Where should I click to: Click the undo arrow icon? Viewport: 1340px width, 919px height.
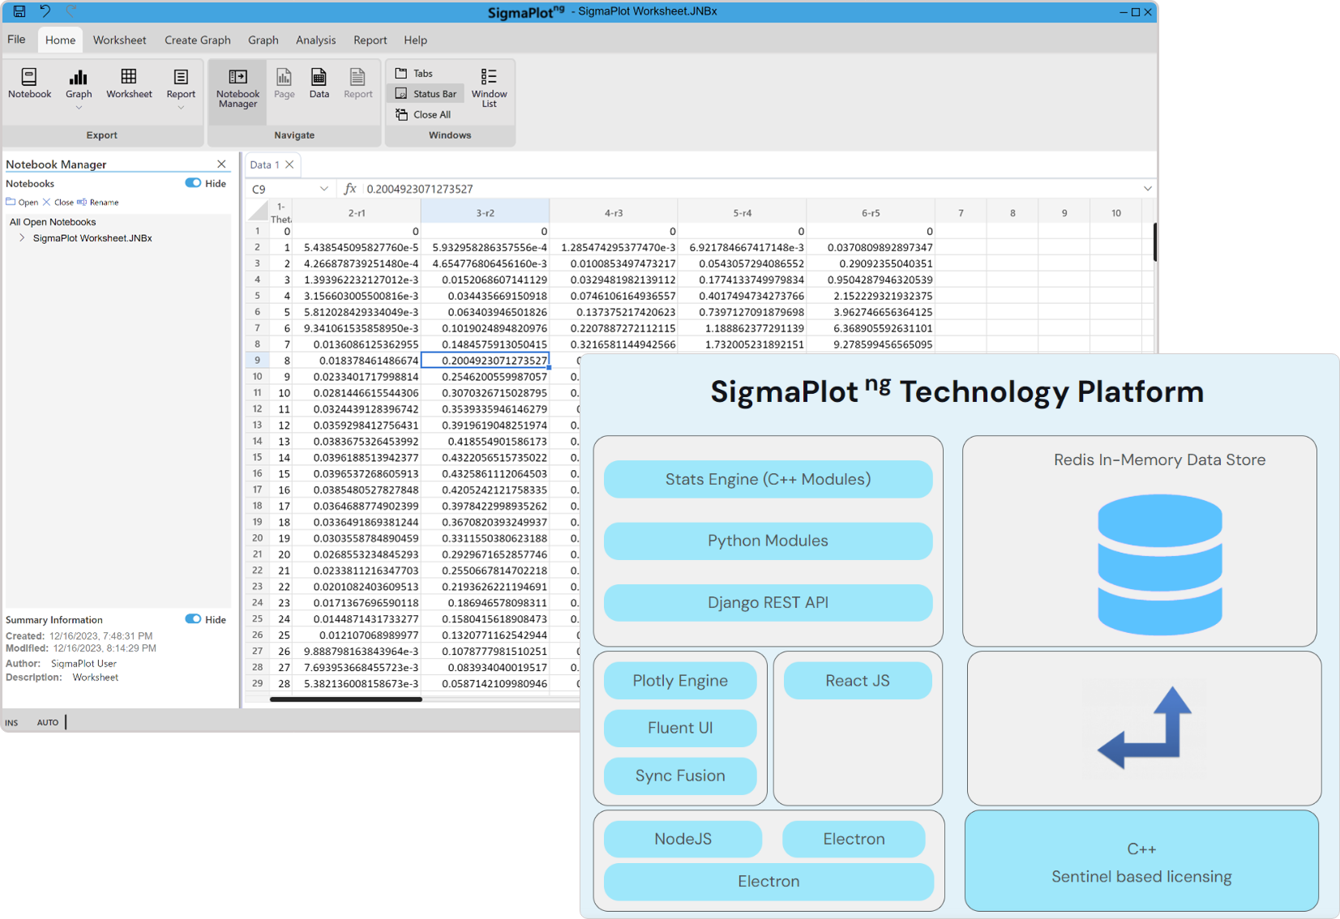tap(45, 11)
